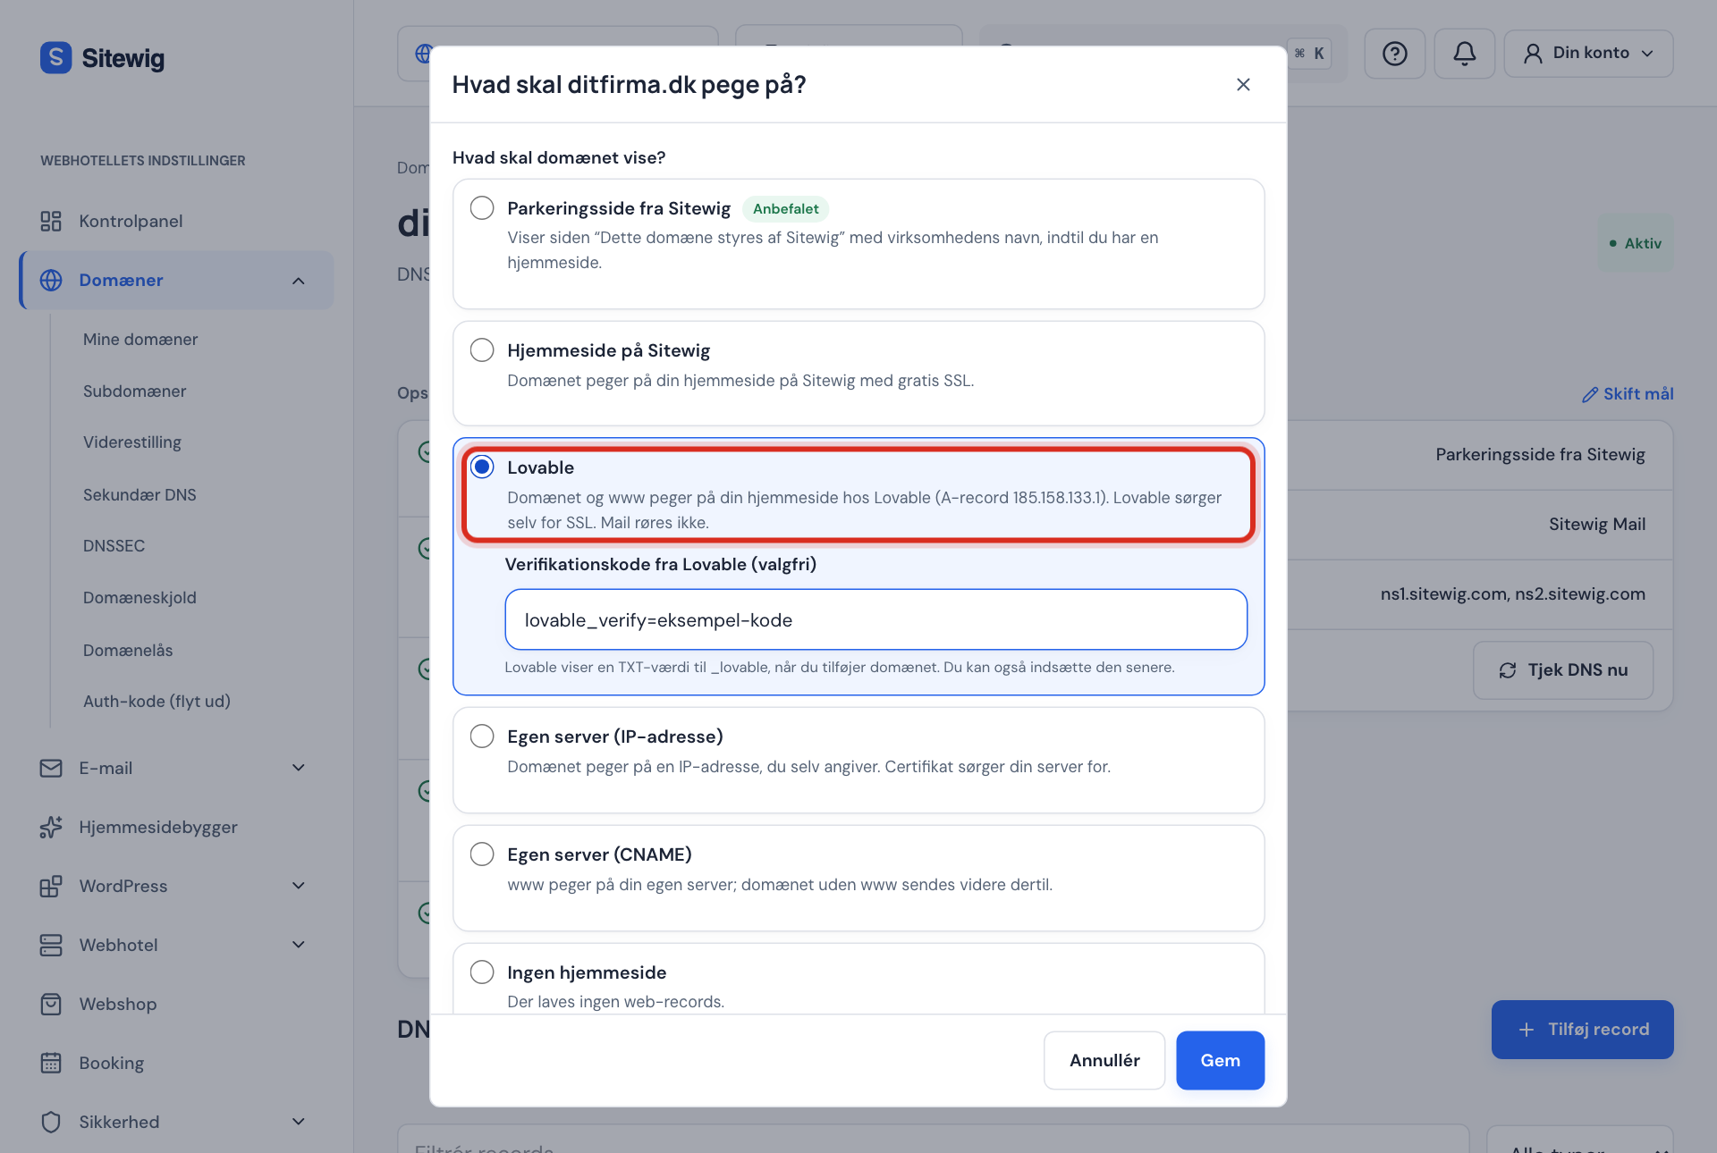Open Sekundær DNS in sidebar

140,495
